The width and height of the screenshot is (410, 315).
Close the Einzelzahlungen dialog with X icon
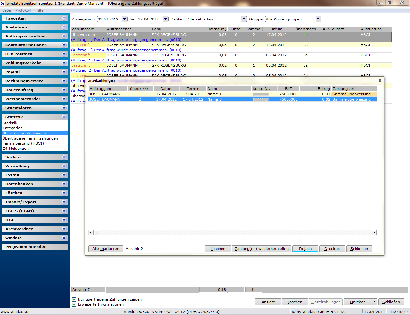tap(380, 80)
